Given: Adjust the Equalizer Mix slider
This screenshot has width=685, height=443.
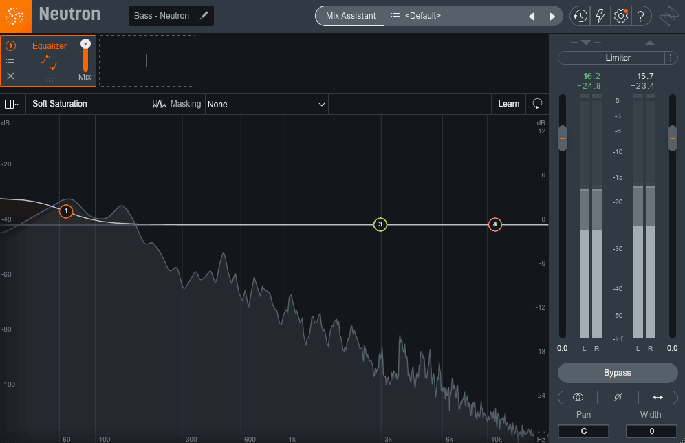Looking at the screenshot, I should pos(85,55).
